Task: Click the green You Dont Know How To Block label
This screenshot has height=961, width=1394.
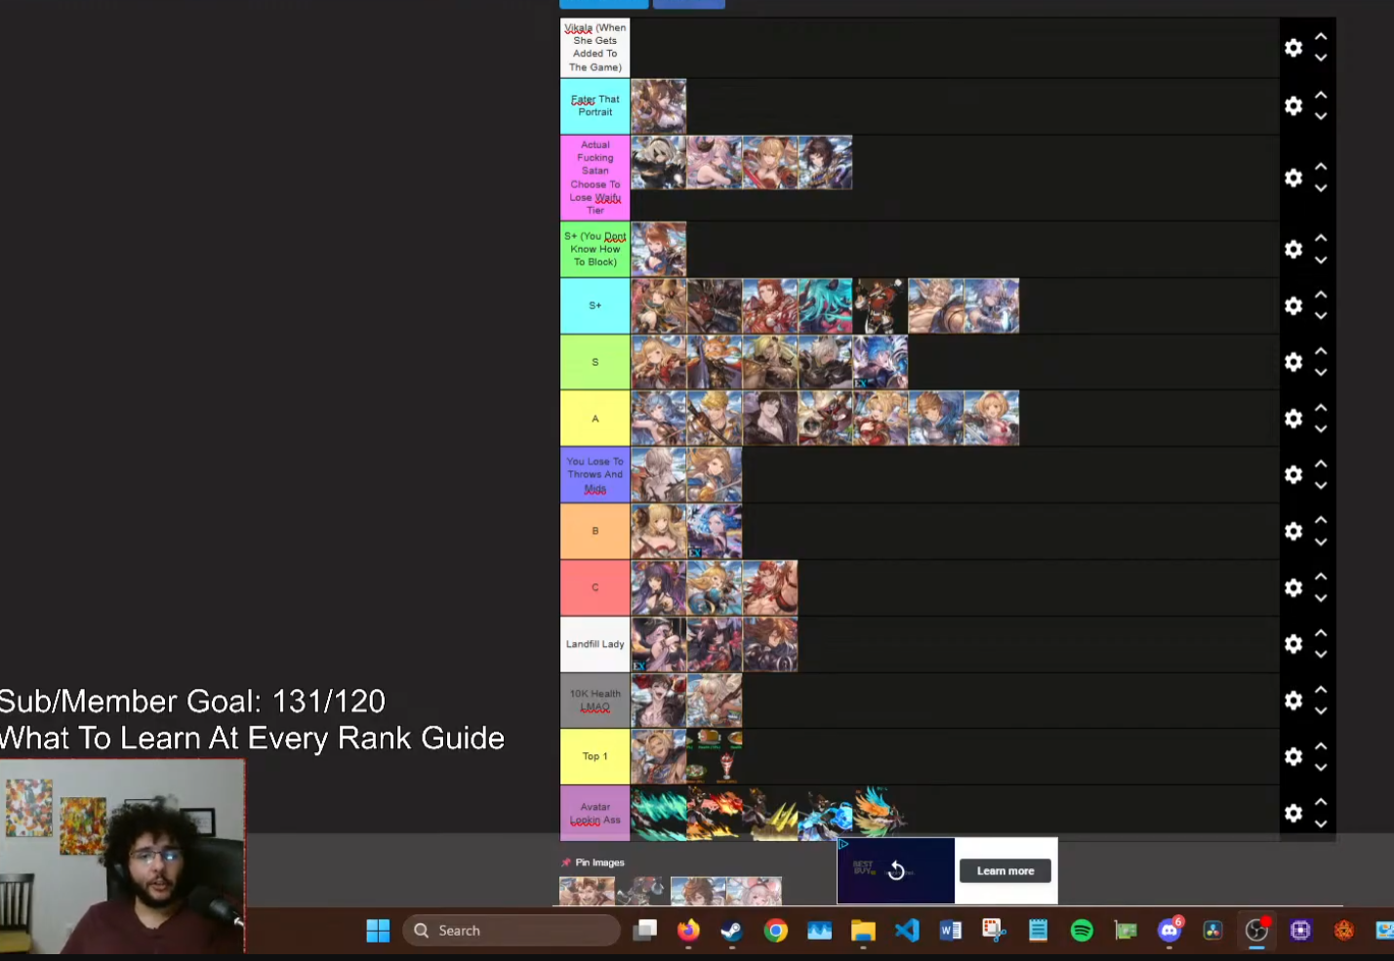Action: [594, 250]
